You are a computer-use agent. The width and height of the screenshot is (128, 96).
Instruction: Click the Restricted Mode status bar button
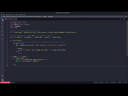pyautogui.click(x=5, y=82)
